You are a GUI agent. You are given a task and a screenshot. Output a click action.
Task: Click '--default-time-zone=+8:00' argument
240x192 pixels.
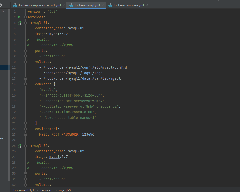[x=67, y=112]
